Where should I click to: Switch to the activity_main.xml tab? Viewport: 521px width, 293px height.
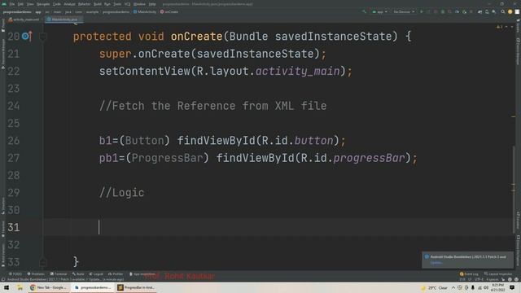[x=24, y=20]
